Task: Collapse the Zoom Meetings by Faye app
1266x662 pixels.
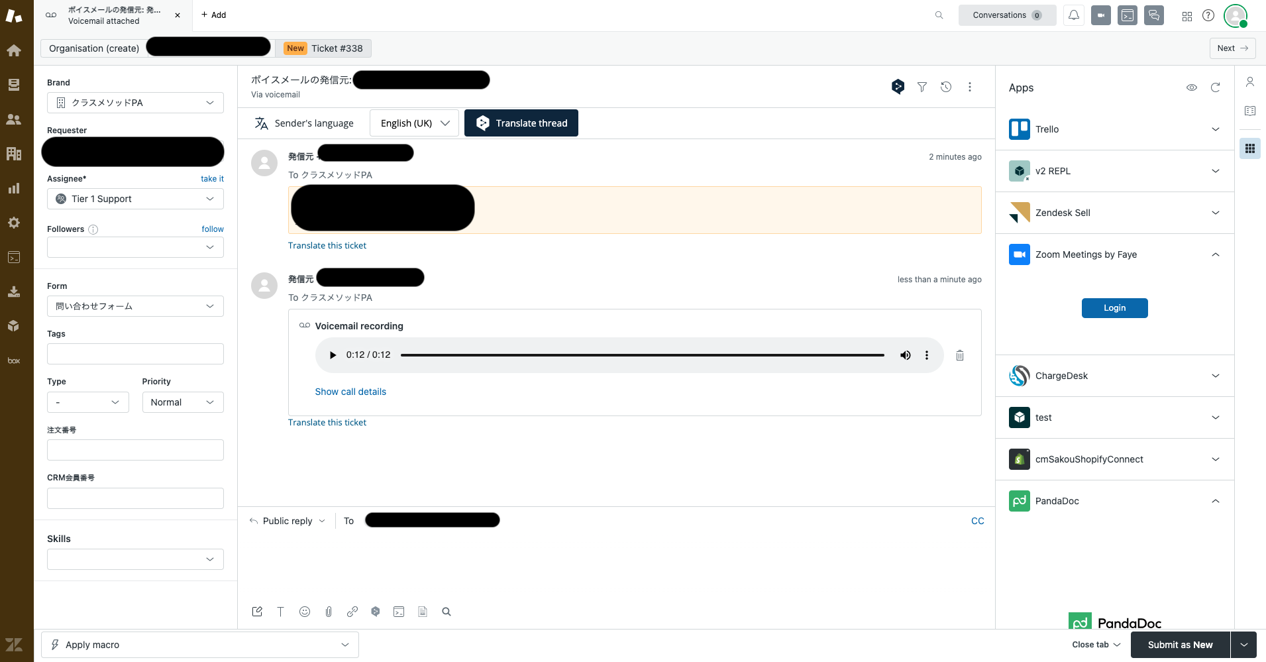Action: pos(1215,254)
